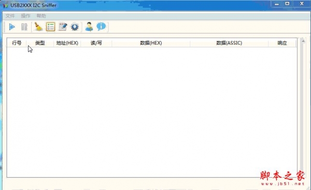Minimize the USB2XXX I2C Sniffer window
The height and width of the screenshot is (190, 311).
click(277, 4)
